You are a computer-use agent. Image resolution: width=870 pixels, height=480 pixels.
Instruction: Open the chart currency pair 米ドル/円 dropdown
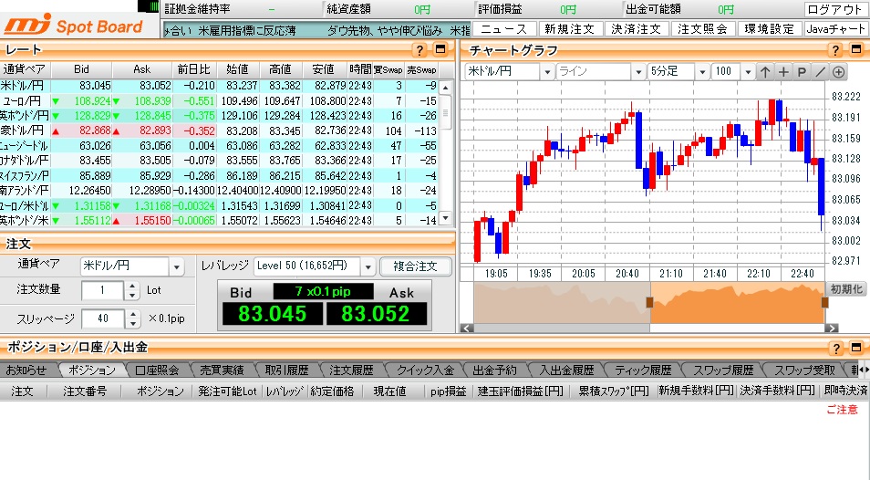[x=547, y=71]
